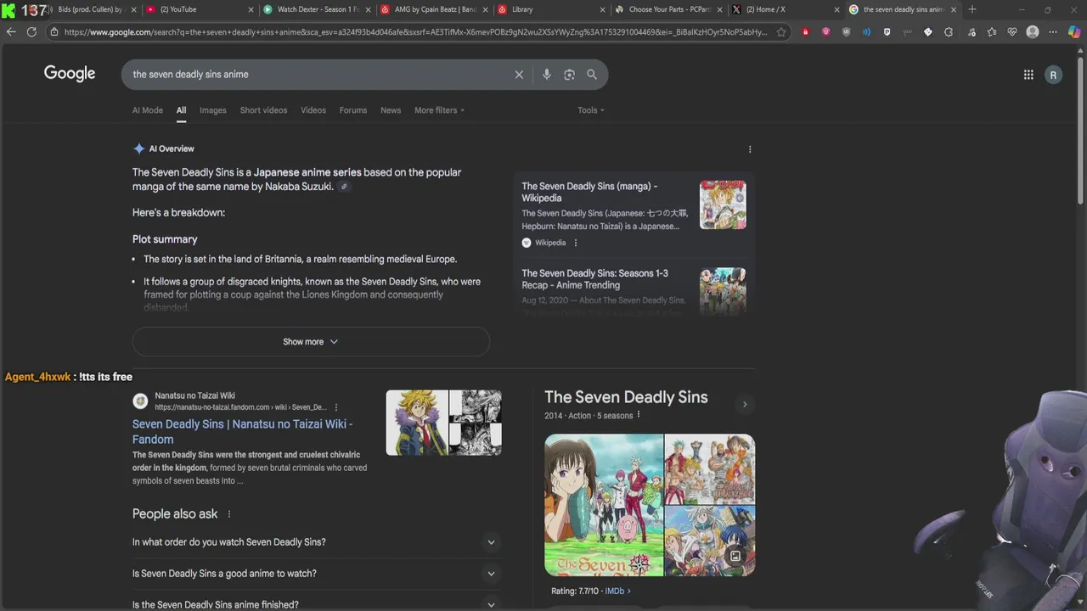Select the Videos search tab
This screenshot has width=1087, height=611.
(x=313, y=110)
